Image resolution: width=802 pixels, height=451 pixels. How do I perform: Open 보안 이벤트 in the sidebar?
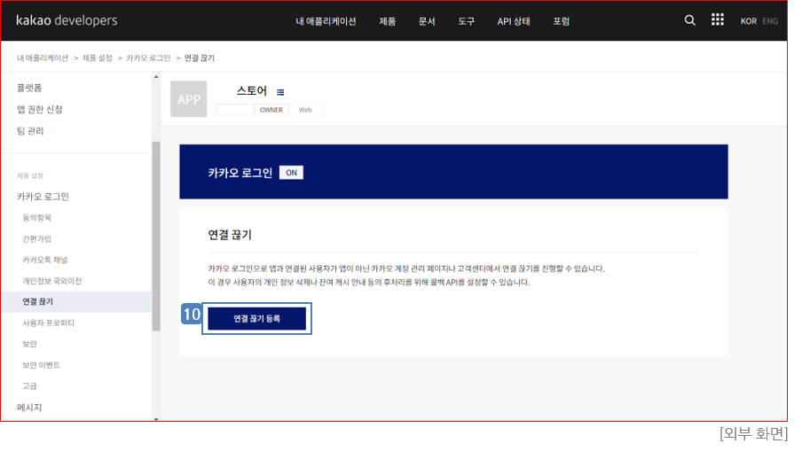(42, 365)
